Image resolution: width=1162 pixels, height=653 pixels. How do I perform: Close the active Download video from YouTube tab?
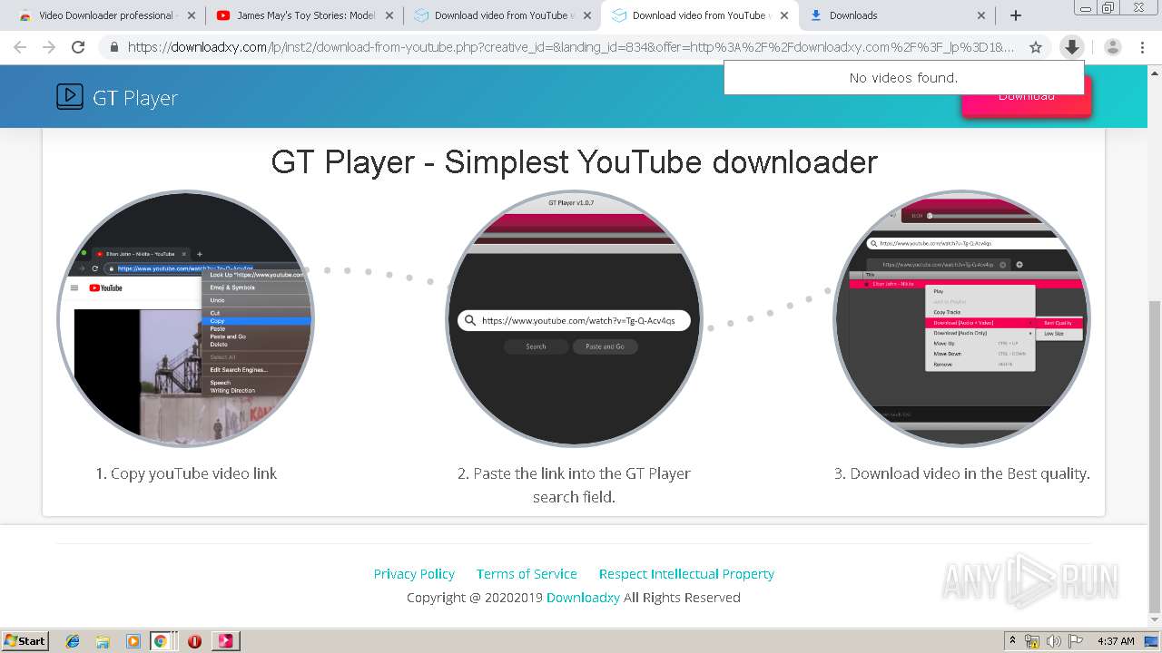[784, 15]
